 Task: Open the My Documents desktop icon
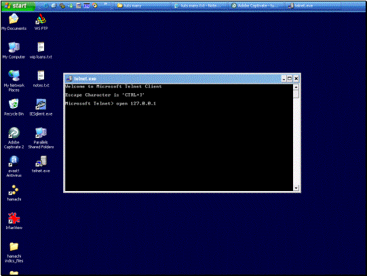tap(14, 22)
